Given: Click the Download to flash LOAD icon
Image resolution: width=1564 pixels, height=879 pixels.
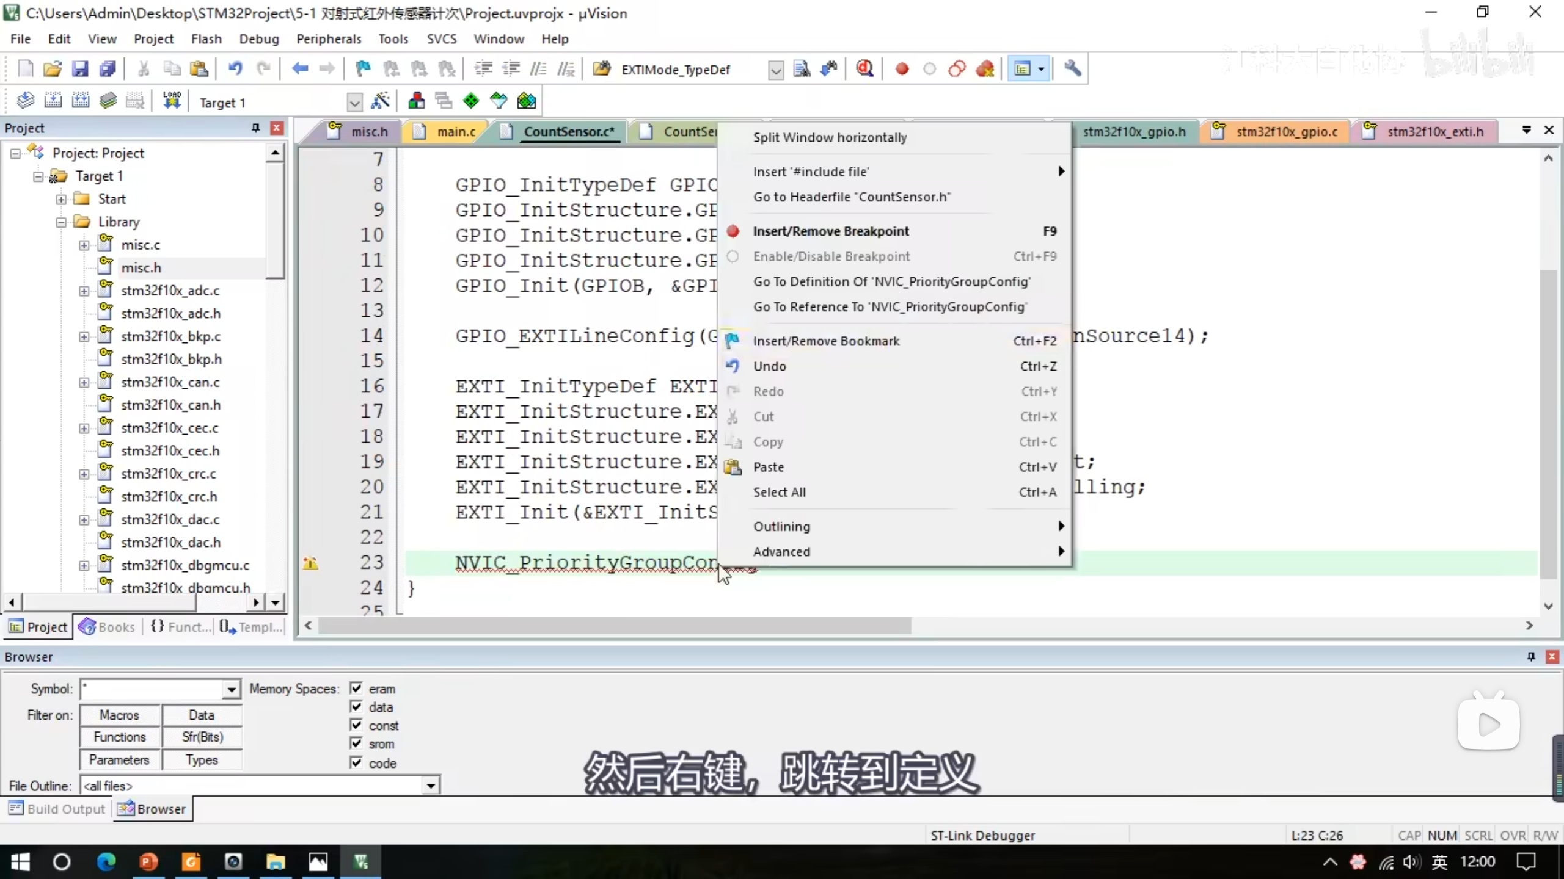Looking at the screenshot, I should click(x=172, y=101).
